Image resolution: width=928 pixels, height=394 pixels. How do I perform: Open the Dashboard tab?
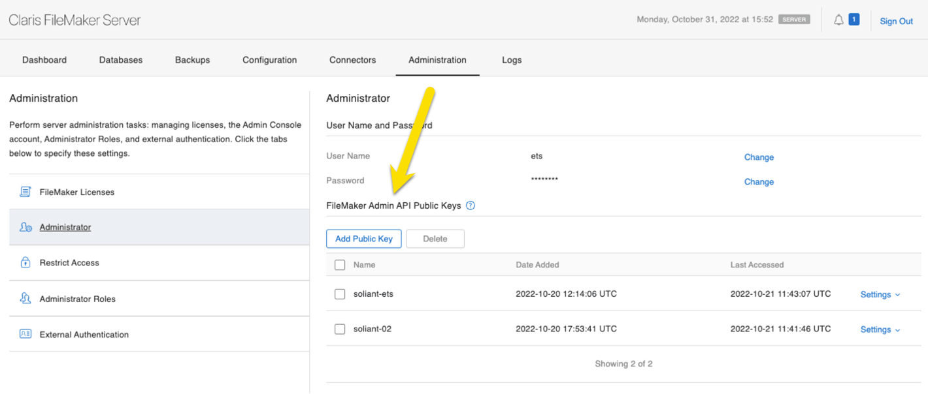pos(44,59)
